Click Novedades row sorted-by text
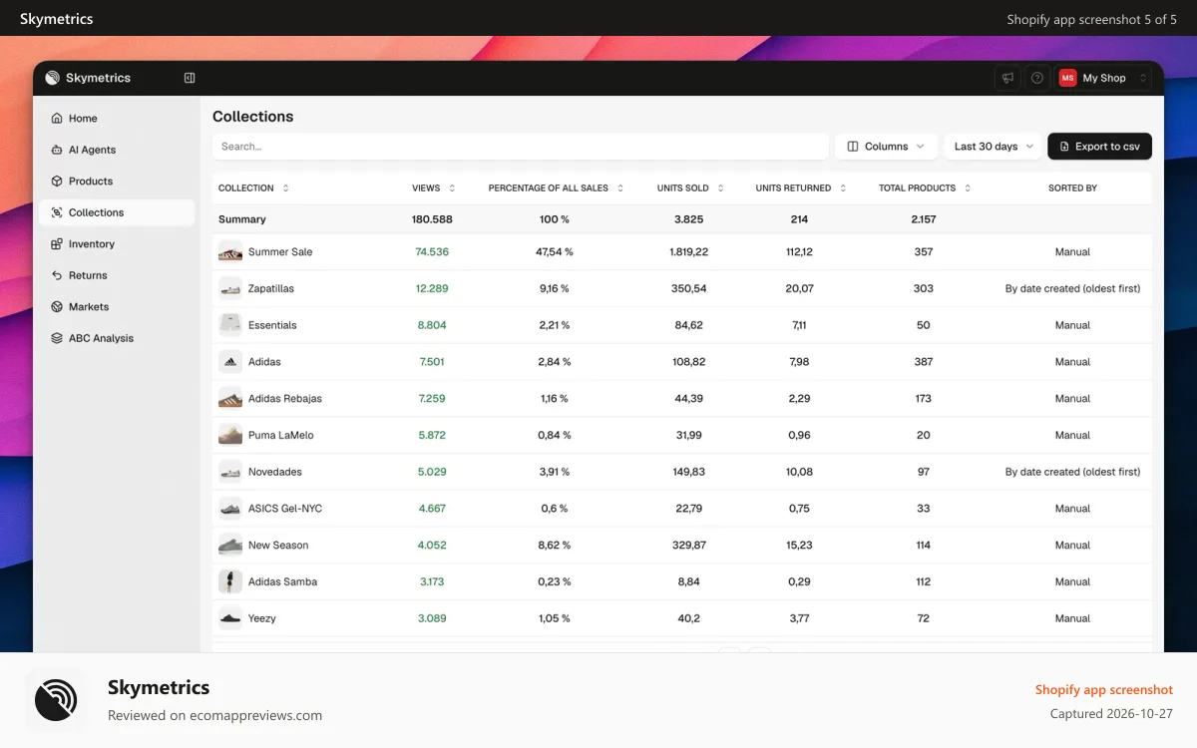This screenshot has height=748, width=1197. (1072, 472)
